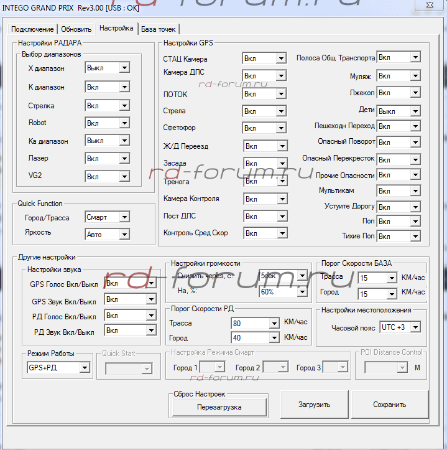This screenshot has height=450, width=447.
Task: Close the INTEGO GRAND PRIX window
Action: pos(430,5)
